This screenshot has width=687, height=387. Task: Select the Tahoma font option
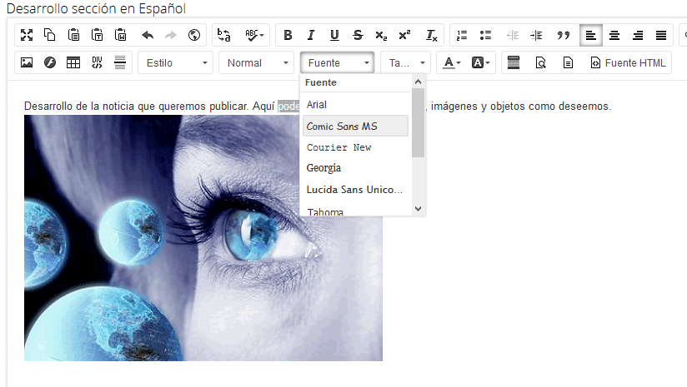tap(355, 211)
